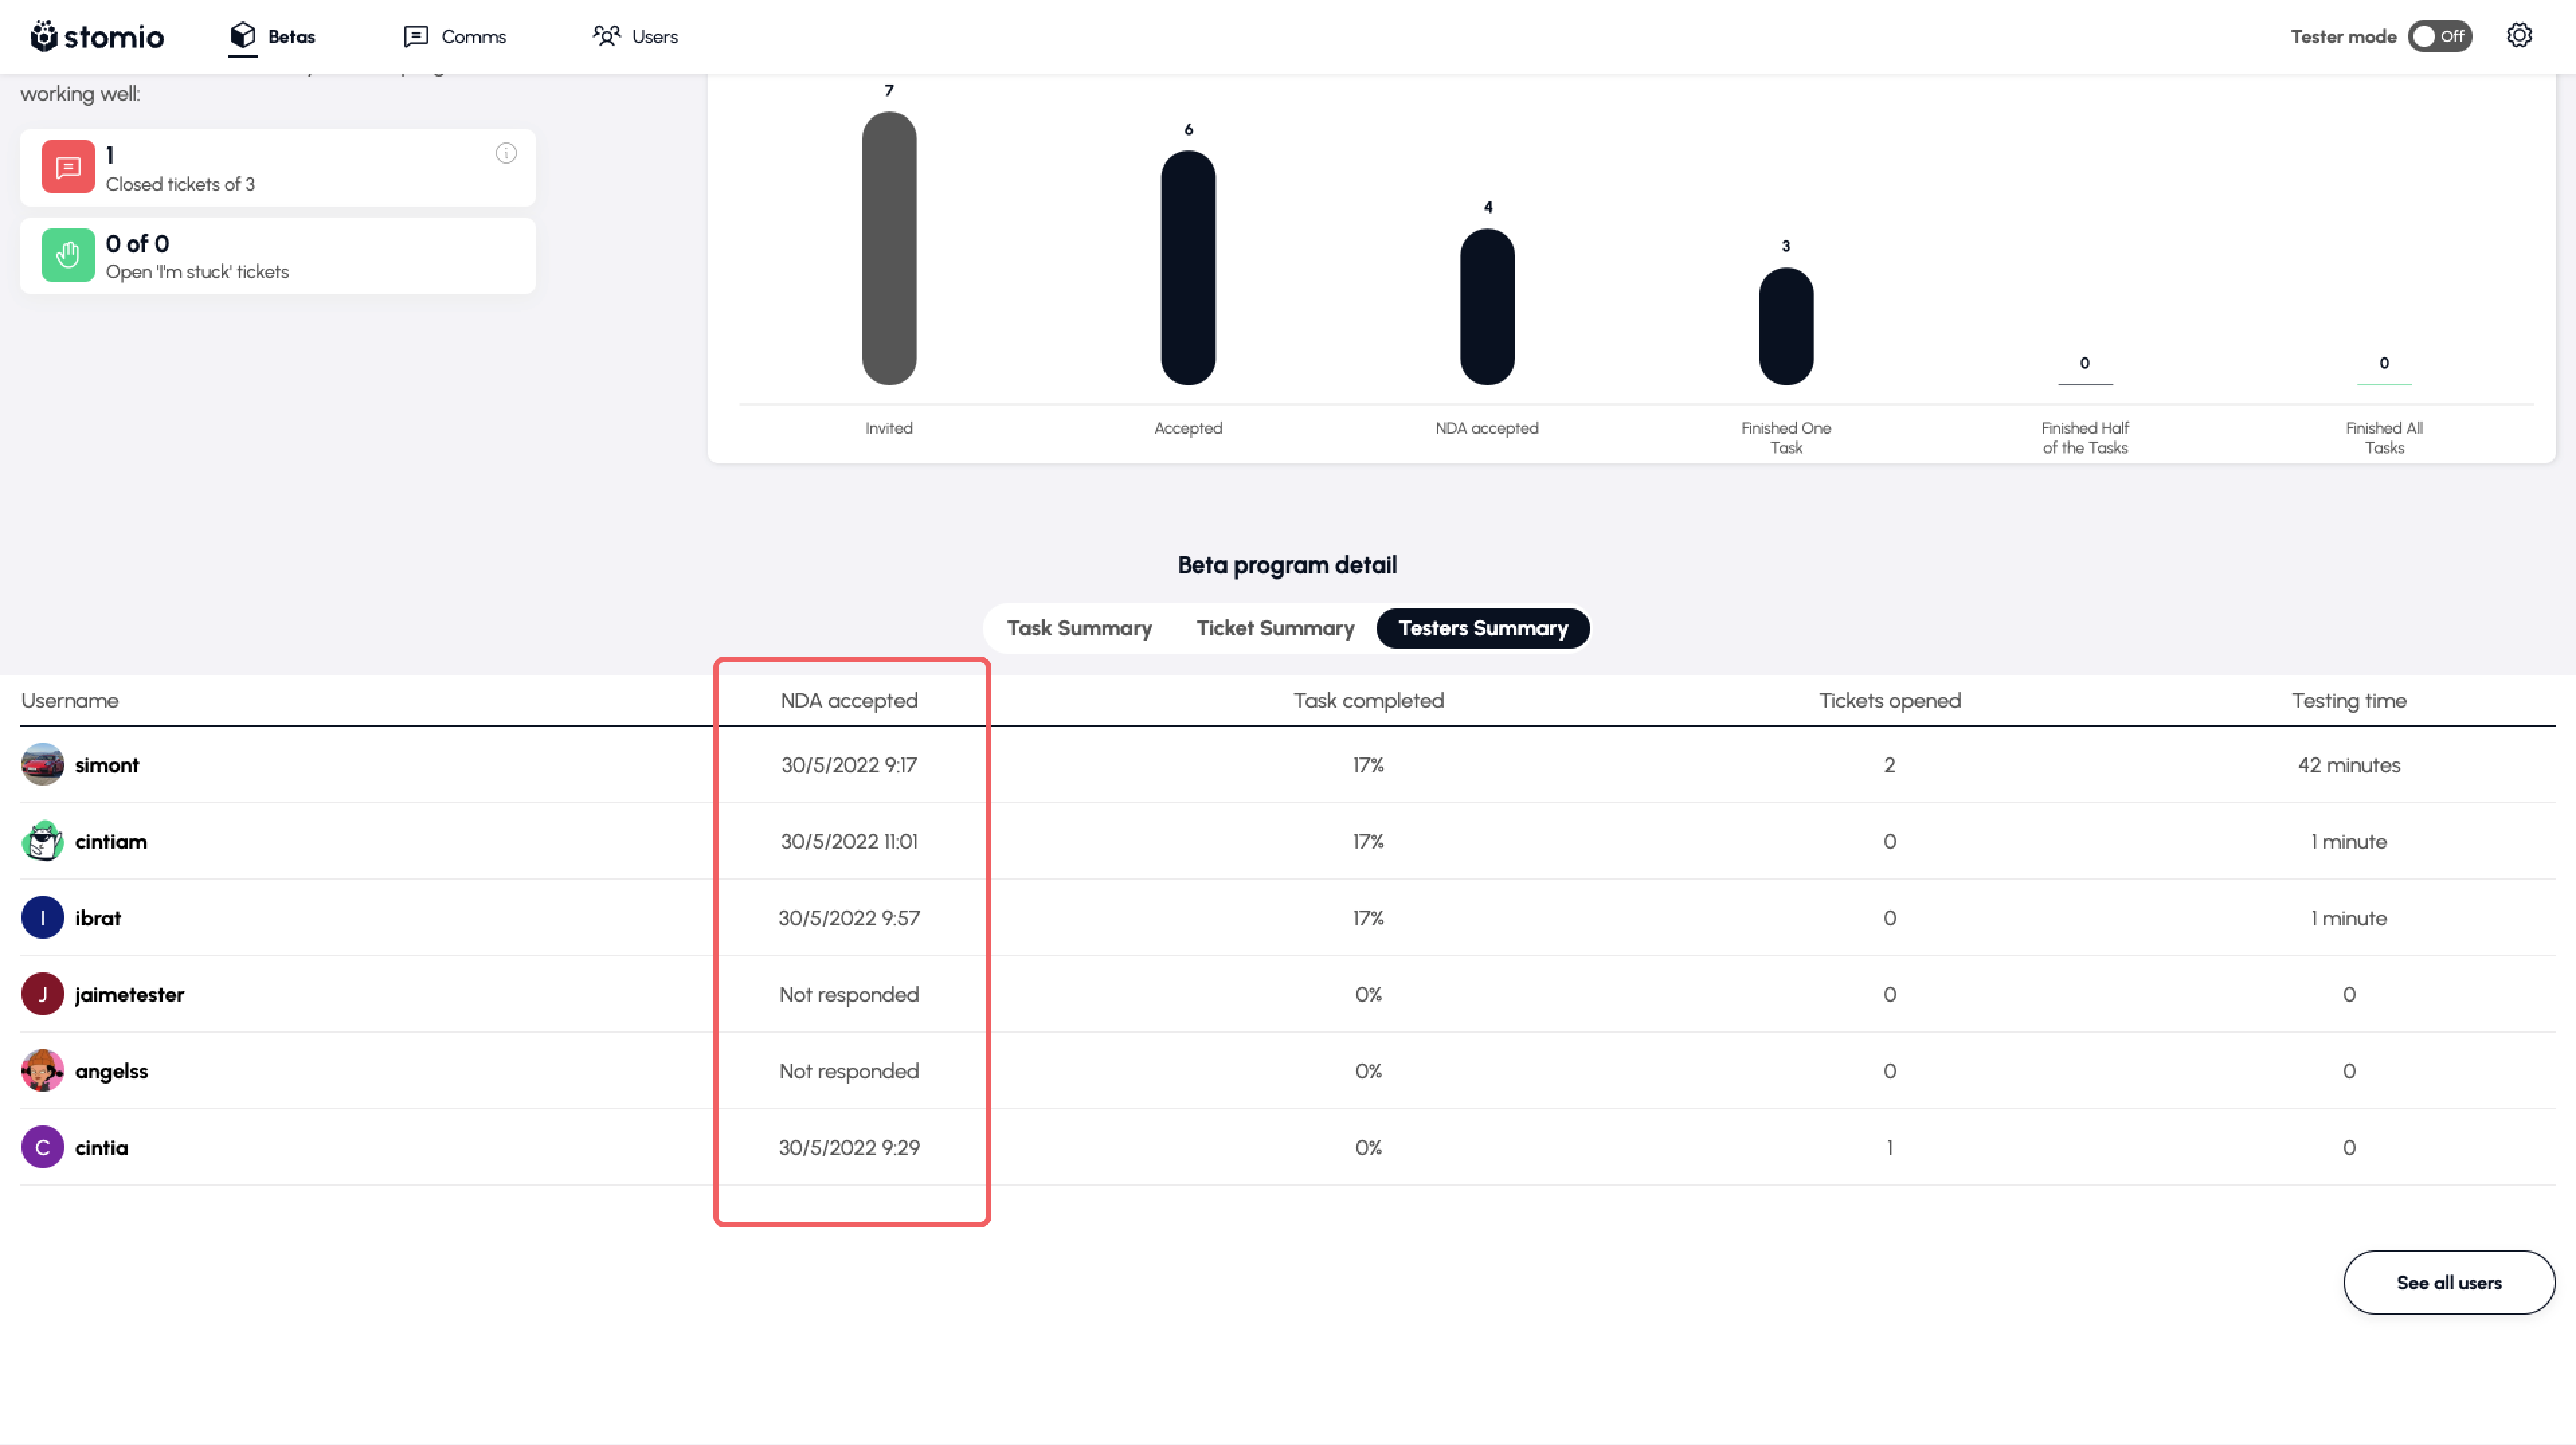The image size is (2576, 1445).
Task: Switch to Task Summary tab
Action: [1079, 628]
